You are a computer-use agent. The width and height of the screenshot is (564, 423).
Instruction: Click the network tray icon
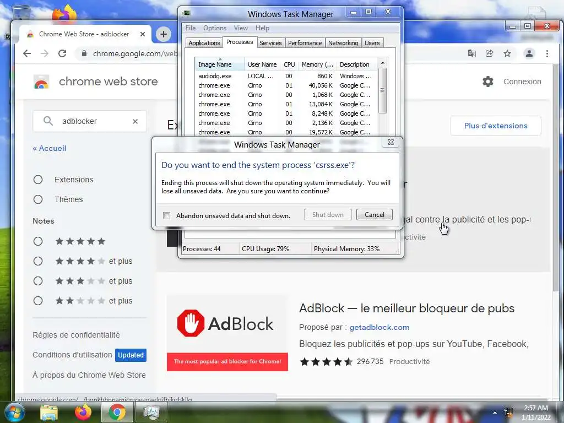tap(508, 413)
